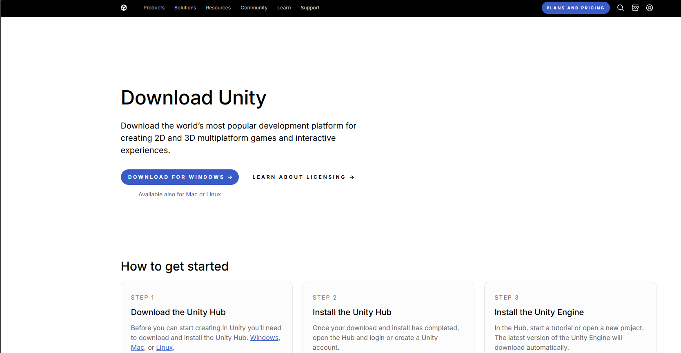Click the Install the Unity Hub title
This screenshot has height=353, width=681.
pyautogui.click(x=352, y=312)
